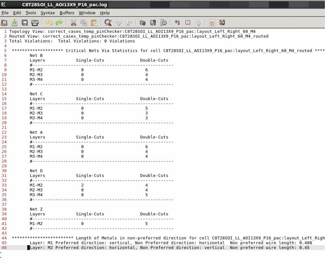Open the Buffers menu
Image resolution: width=325 pixels, height=266 pixels.
67,13
